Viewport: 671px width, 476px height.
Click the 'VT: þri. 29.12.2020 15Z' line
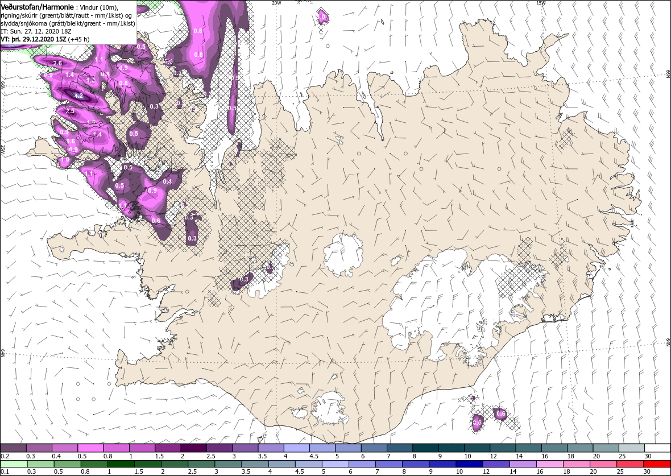tap(45, 39)
